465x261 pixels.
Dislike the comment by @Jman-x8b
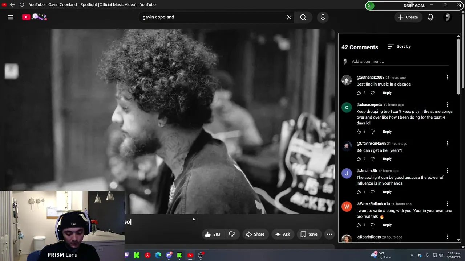(372, 192)
